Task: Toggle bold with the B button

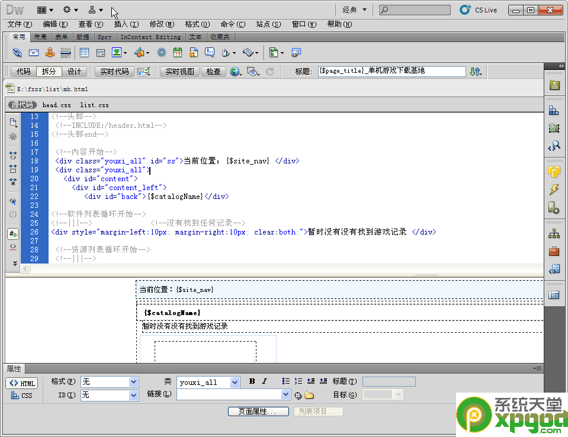Action: tap(251, 382)
